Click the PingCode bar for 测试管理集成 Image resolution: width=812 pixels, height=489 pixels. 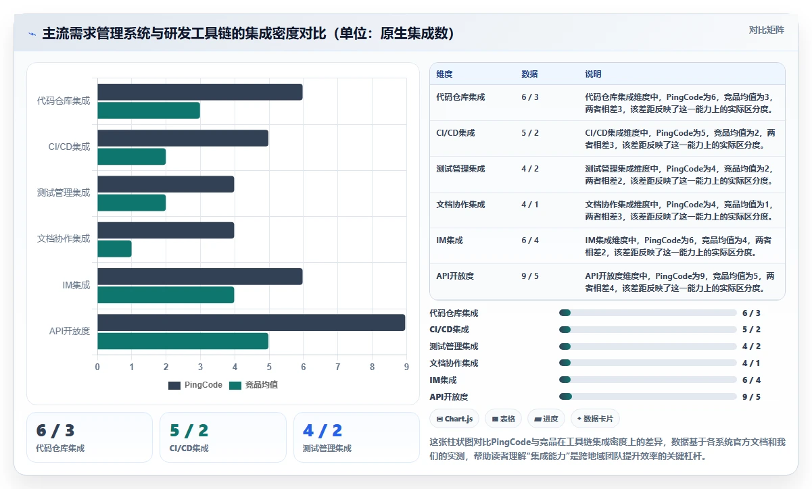point(166,184)
